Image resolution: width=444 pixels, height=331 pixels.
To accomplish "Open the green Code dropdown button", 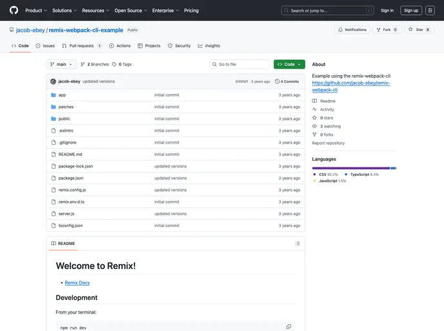I will tap(289, 65).
